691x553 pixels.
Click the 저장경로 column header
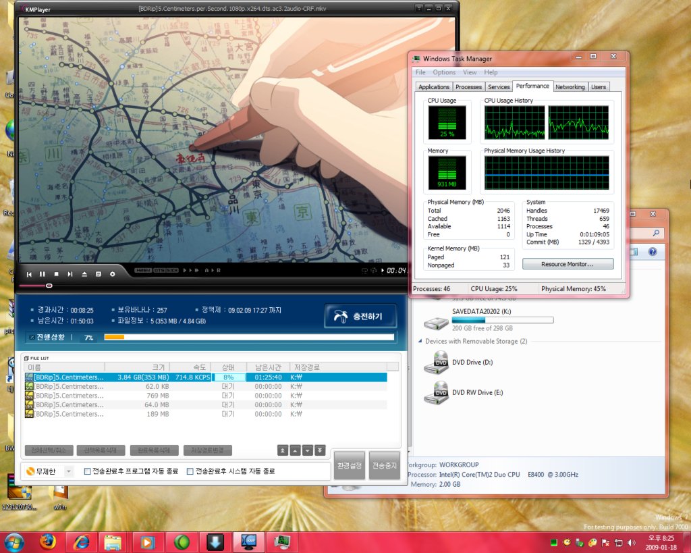(x=339, y=367)
